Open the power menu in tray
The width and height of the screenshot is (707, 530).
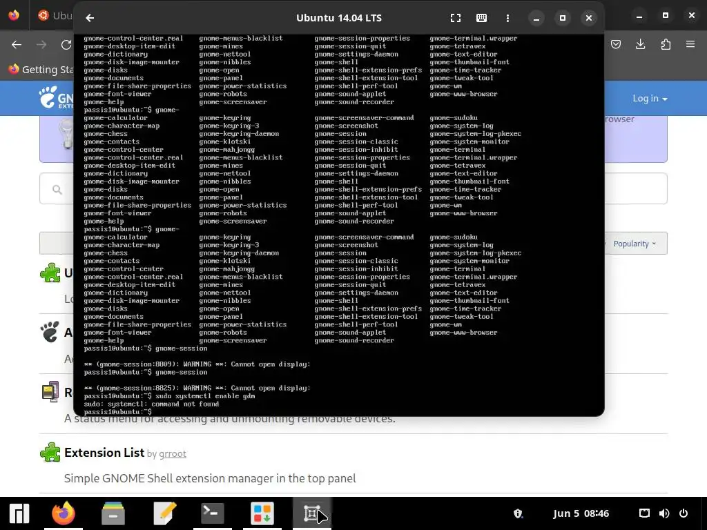(684, 513)
